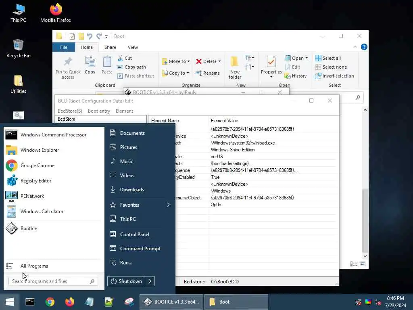This screenshot has width=413, height=310.
Task: Click Paste shortcut in ribbon
Action: coord(136,76)
